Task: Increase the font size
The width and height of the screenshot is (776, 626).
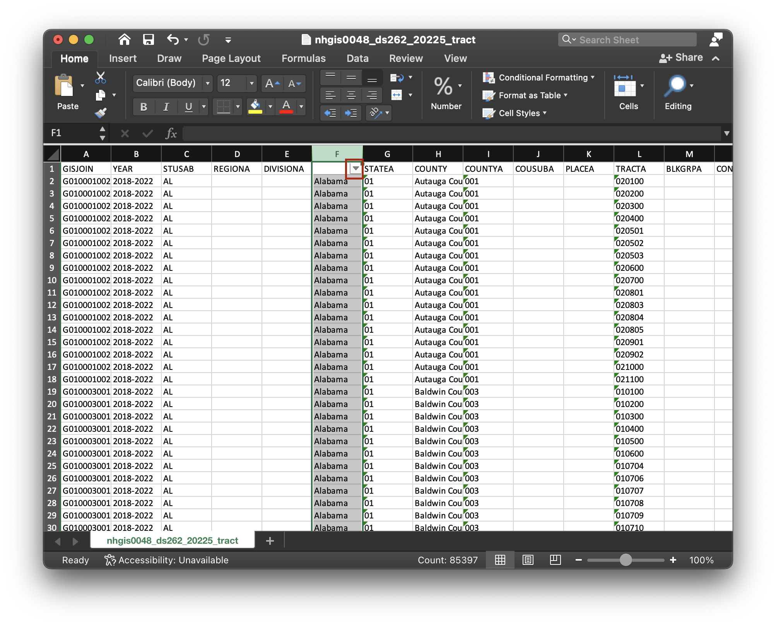Action: (x=272, y=84)
